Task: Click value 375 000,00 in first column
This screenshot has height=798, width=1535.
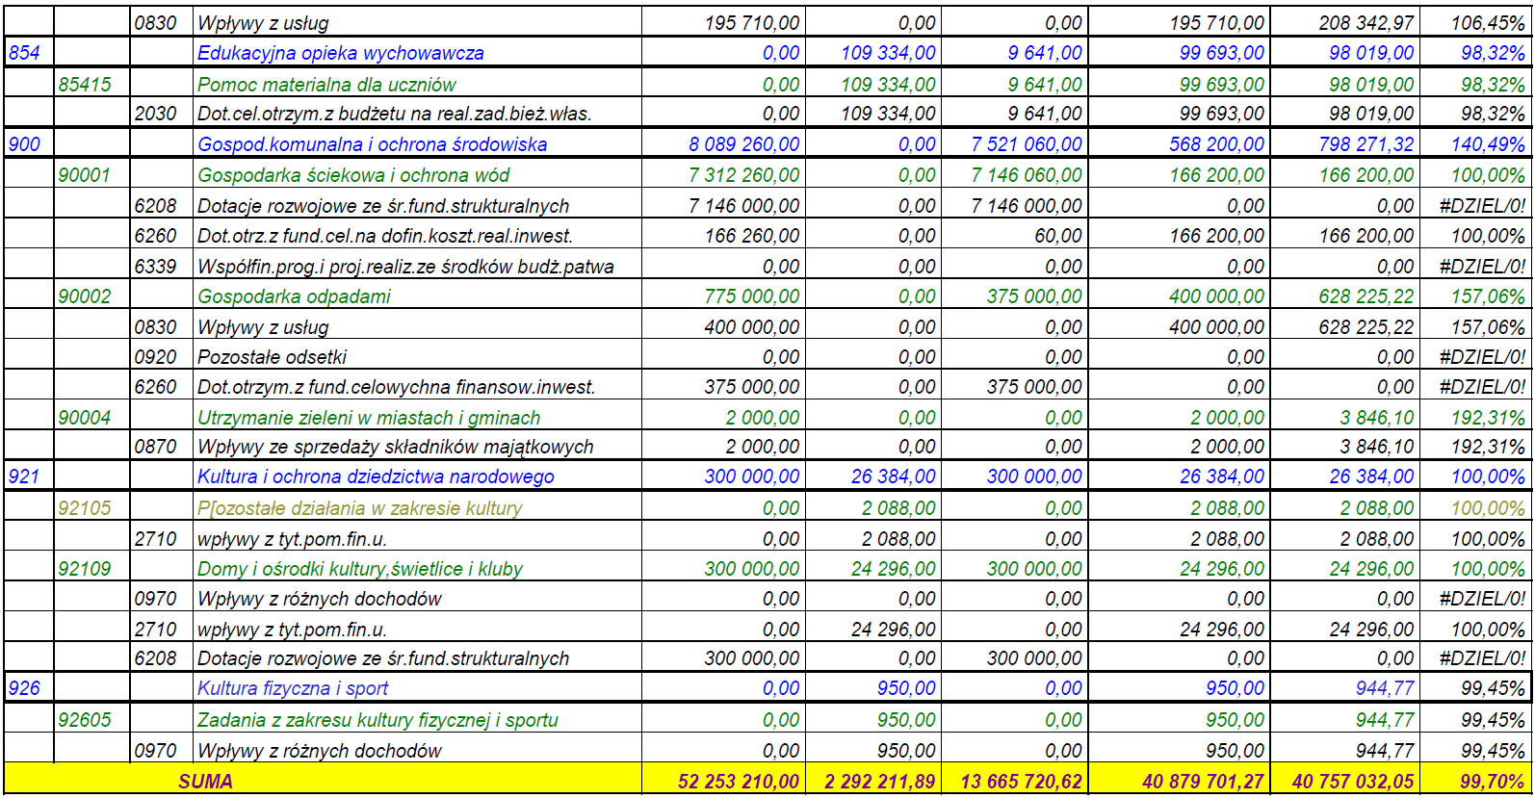Action: [x=752, y=387]
